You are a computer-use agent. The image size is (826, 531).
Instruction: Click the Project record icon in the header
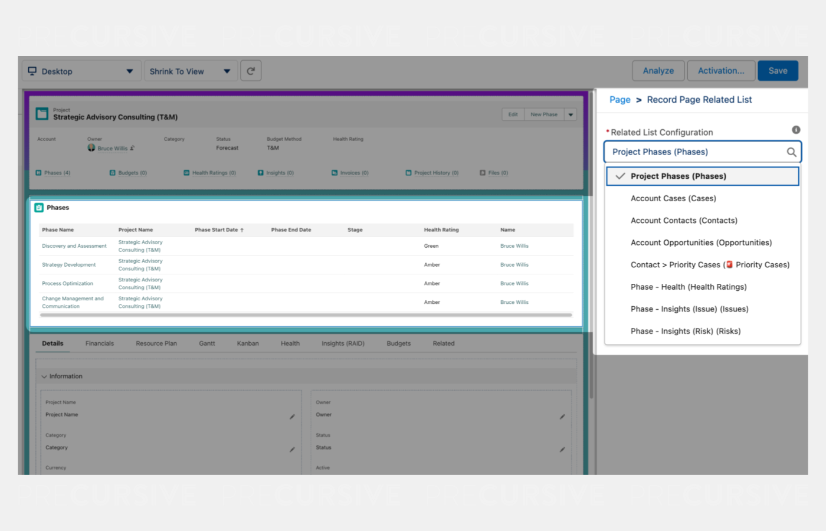[42, 114]
